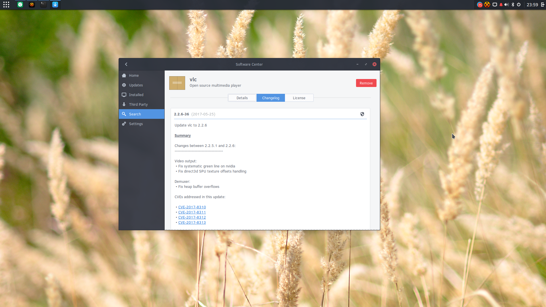546x307 pixels.
Task: Click the Summary heading
Action: 183,136
